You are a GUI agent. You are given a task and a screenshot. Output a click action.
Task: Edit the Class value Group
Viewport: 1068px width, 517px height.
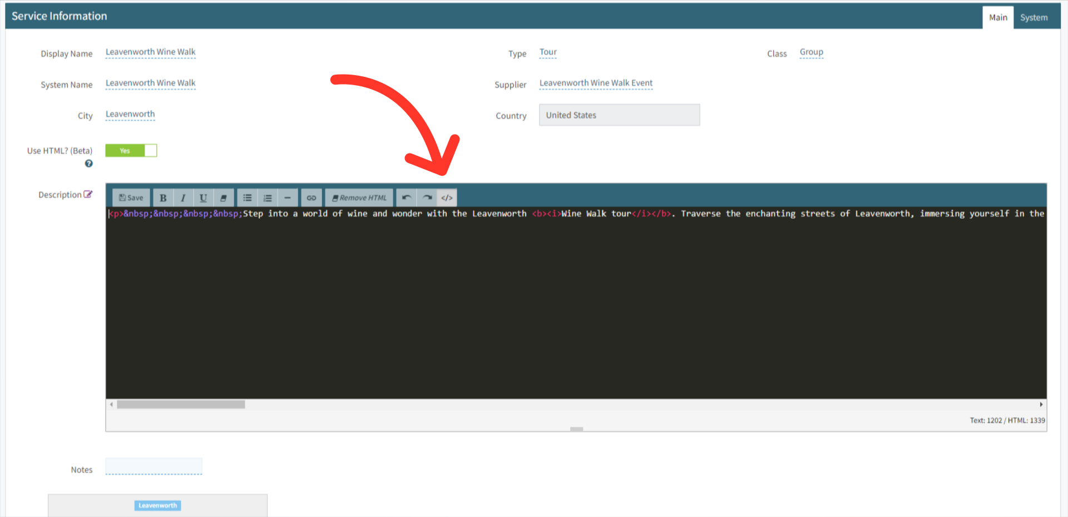tap(811, 52)
